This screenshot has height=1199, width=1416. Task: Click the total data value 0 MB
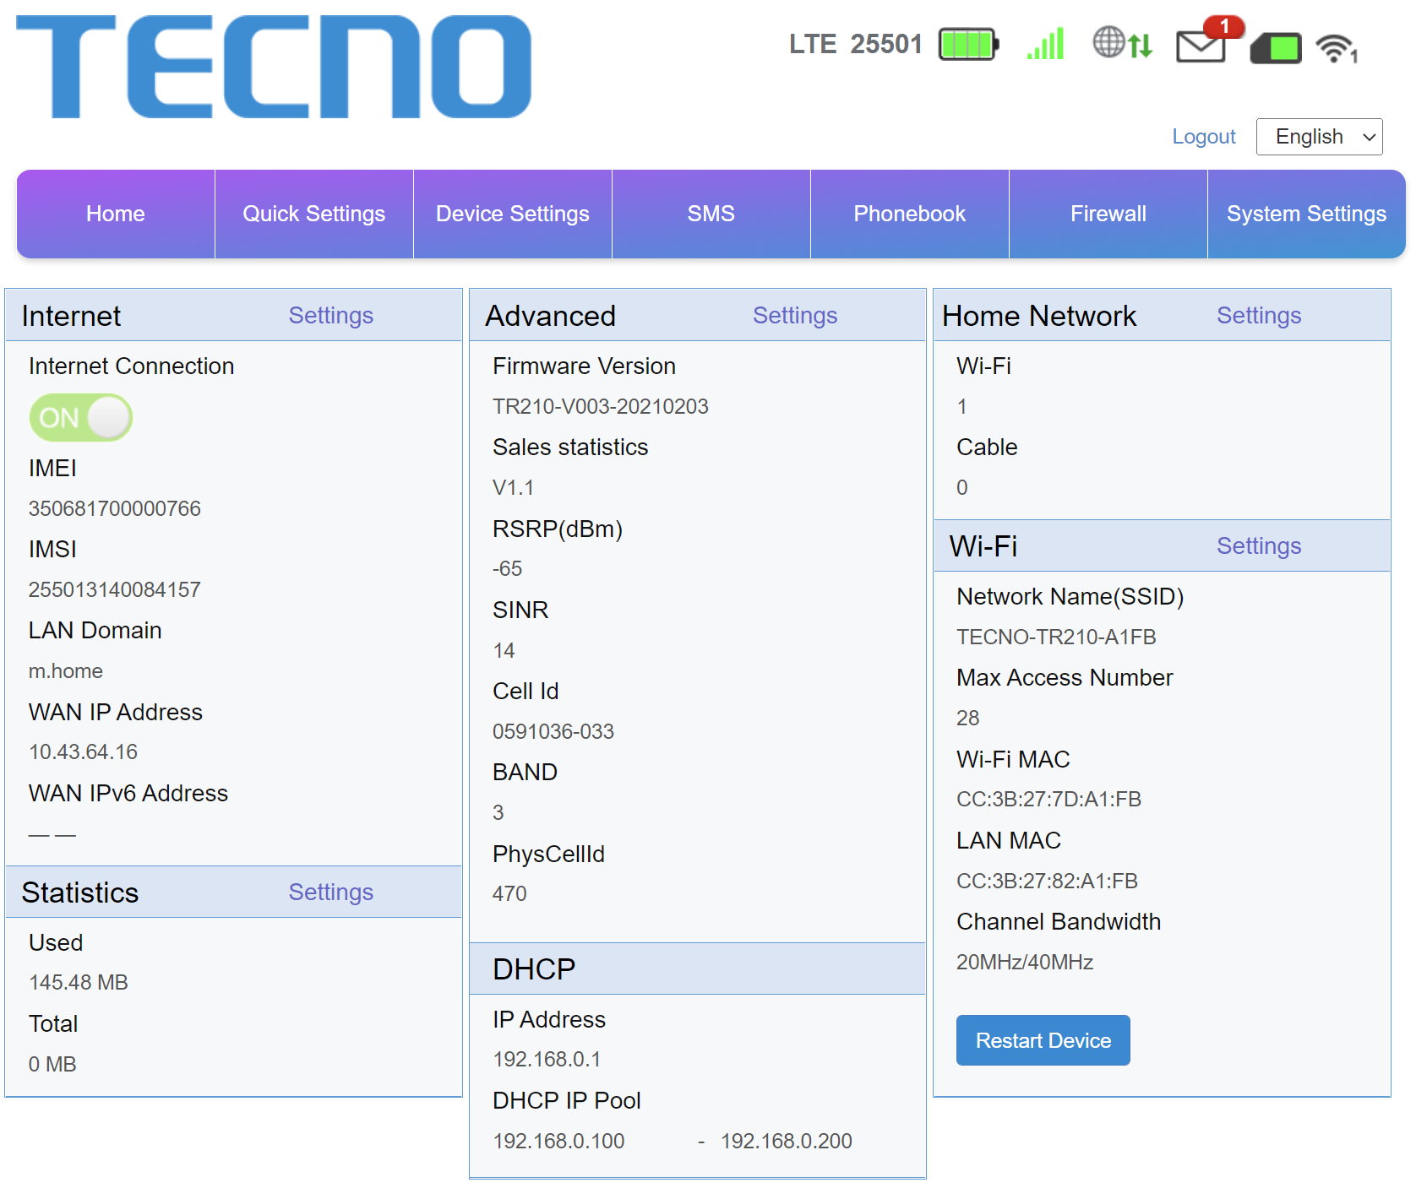click(x=52, y=1065)
